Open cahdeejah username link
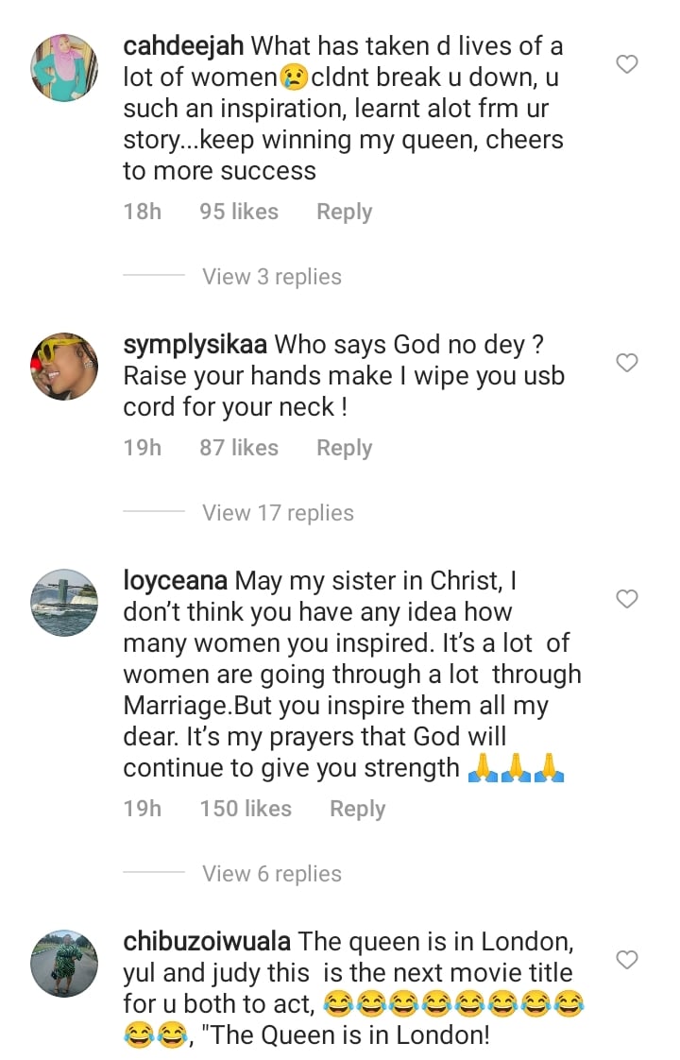 [183, 45]
